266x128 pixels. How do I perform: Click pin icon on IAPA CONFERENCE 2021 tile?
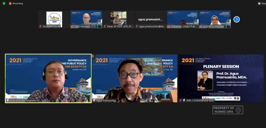click(184, 100)
